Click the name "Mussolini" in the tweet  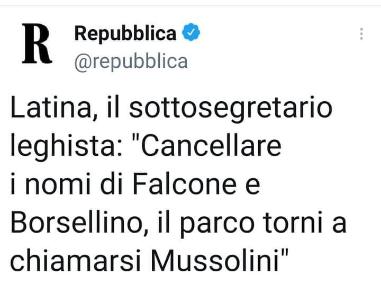[x=215, y=260]
